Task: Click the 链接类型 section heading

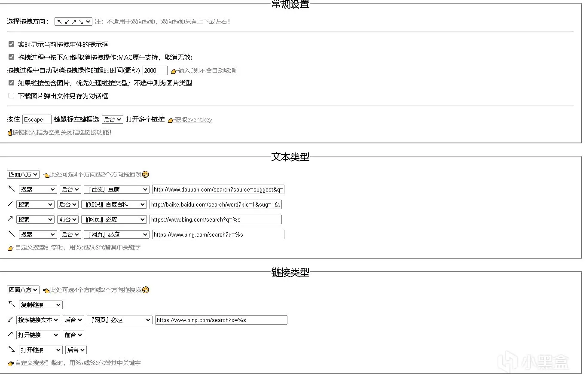Action: click(290, 272)
